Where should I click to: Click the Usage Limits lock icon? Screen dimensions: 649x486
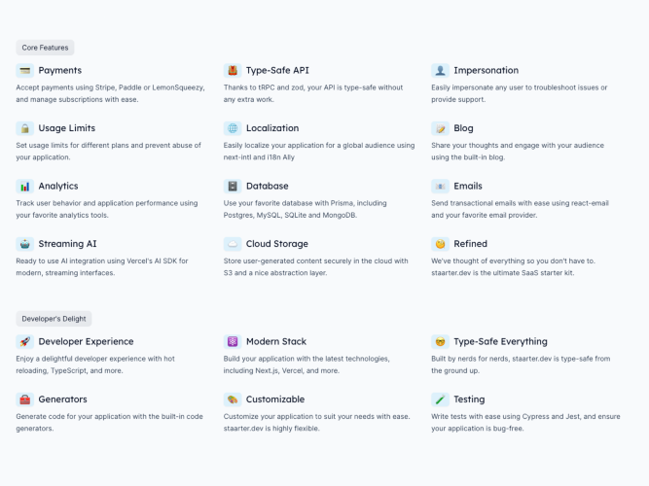[x=25, y=128]
